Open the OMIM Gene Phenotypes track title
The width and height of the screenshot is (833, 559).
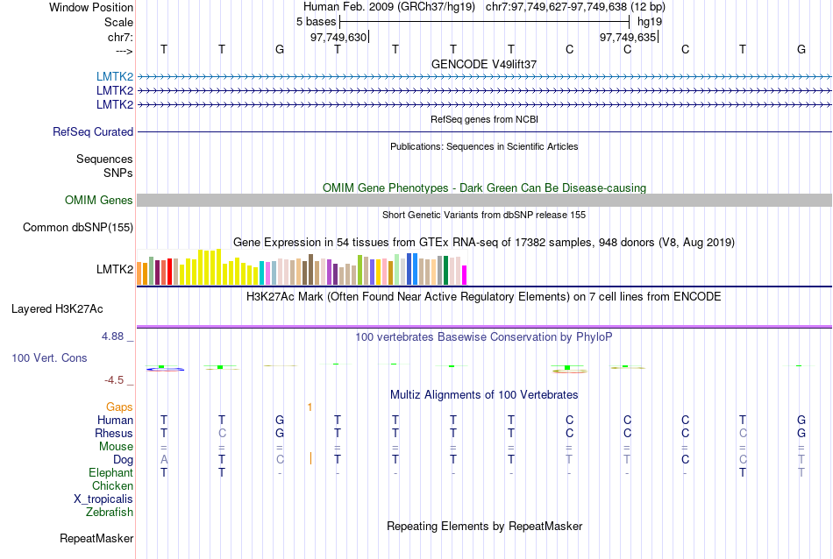click(x=484, y=188)
